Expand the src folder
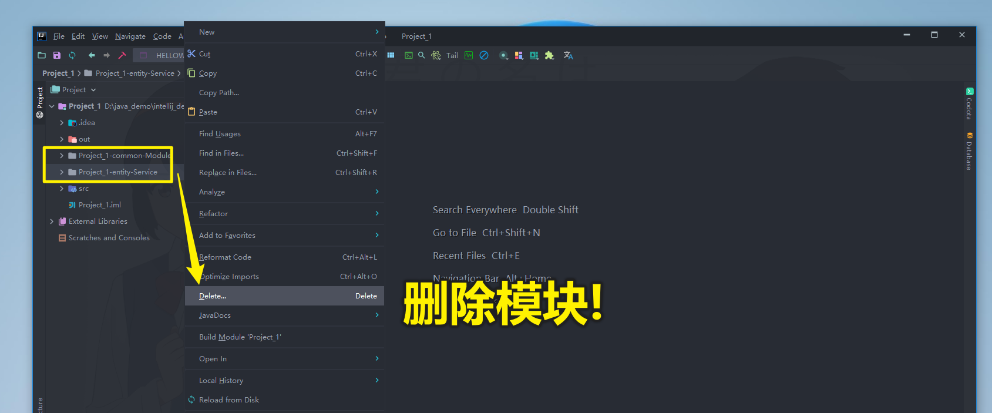The width and height of the screenshot is (992, 413). (x=62, y=189)
